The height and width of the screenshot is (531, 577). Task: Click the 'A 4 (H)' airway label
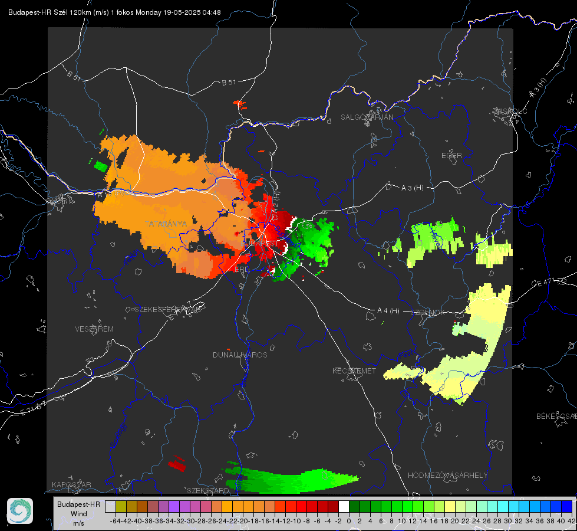click(388, 311)
